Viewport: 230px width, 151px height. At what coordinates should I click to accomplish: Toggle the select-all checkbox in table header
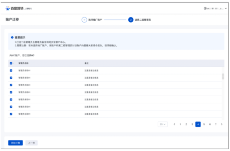click(11, 63)
